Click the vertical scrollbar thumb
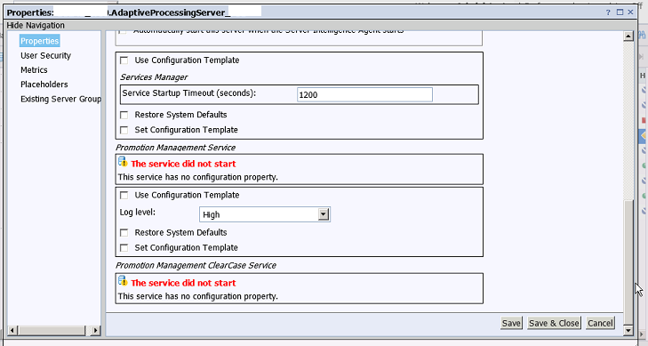 coord(628,262)
